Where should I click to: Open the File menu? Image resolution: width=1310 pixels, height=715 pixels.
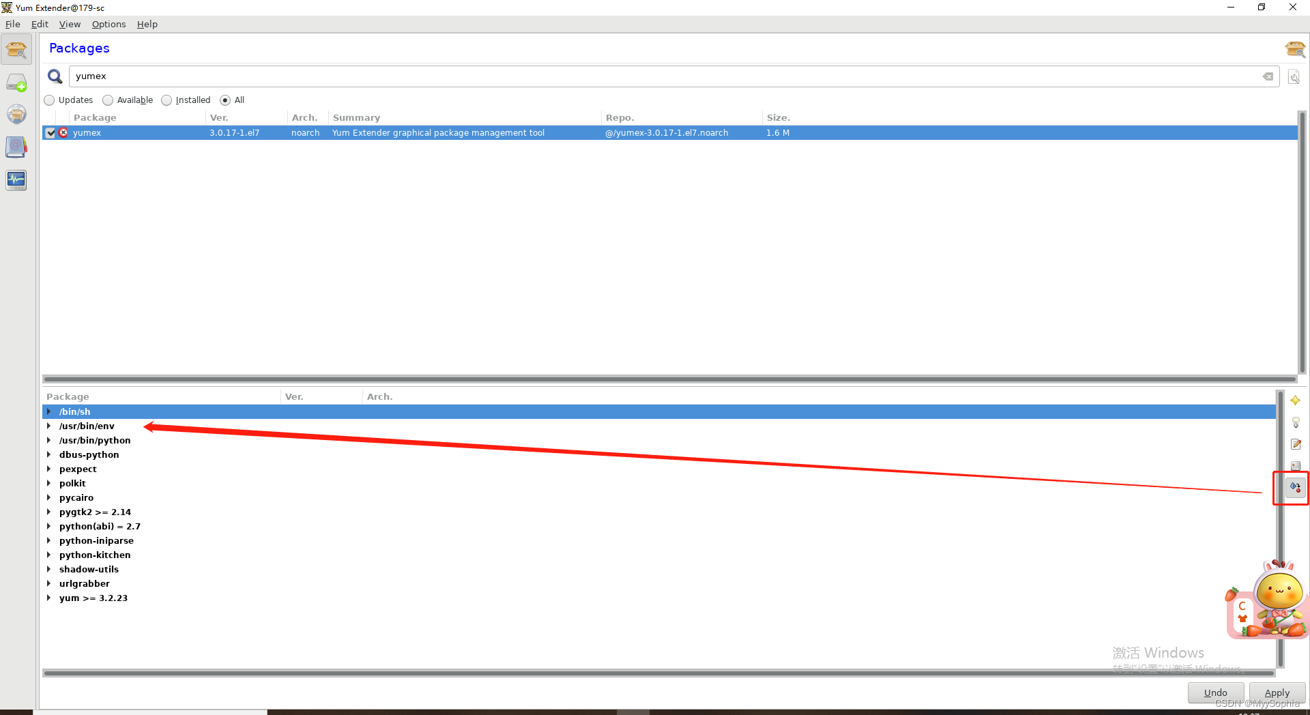[x=13, y=24]
